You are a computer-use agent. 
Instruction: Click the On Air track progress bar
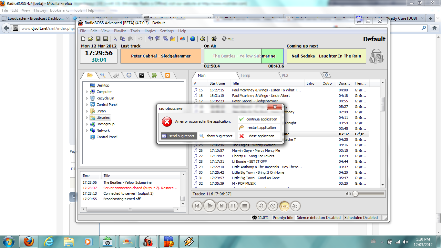244,56
